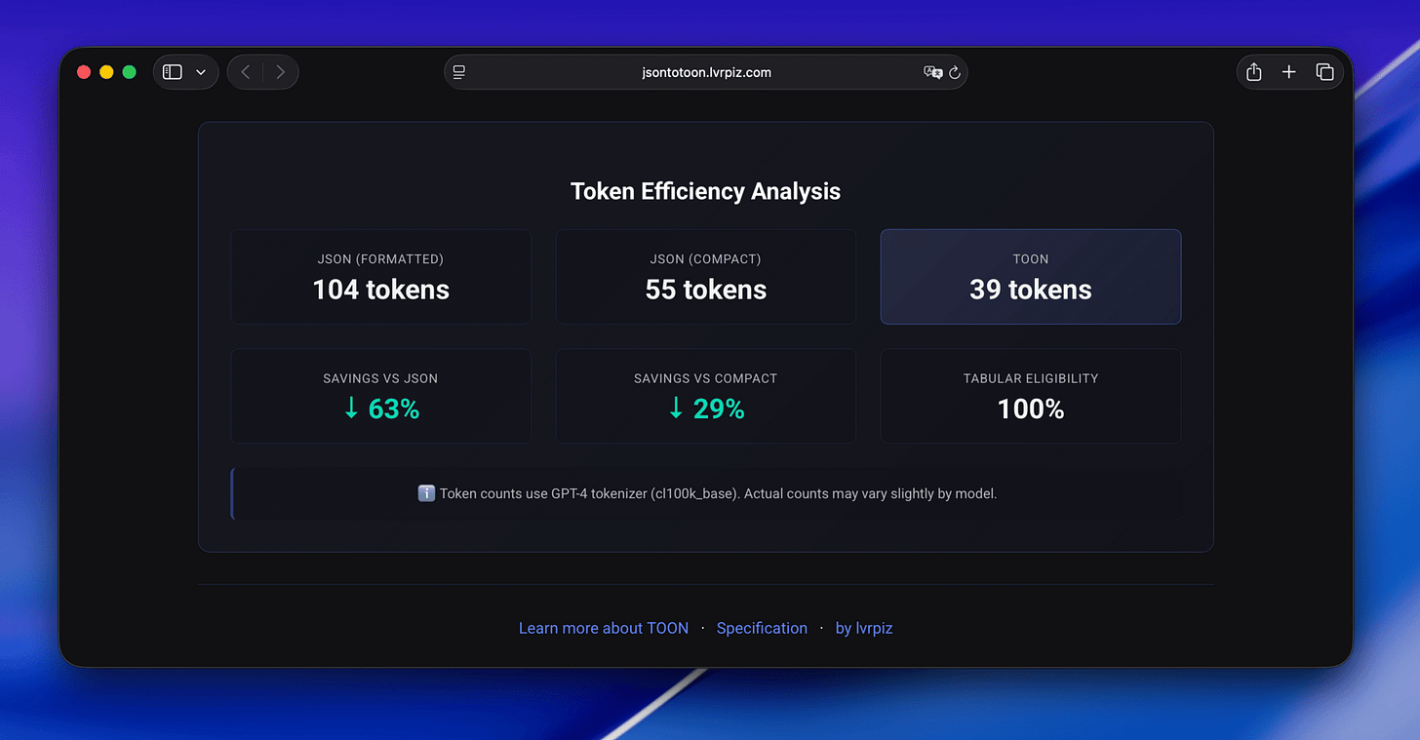Viewport: 1420px width, 740px height.
Task: Close the window with the red button
Action: [x=84, y=72]
